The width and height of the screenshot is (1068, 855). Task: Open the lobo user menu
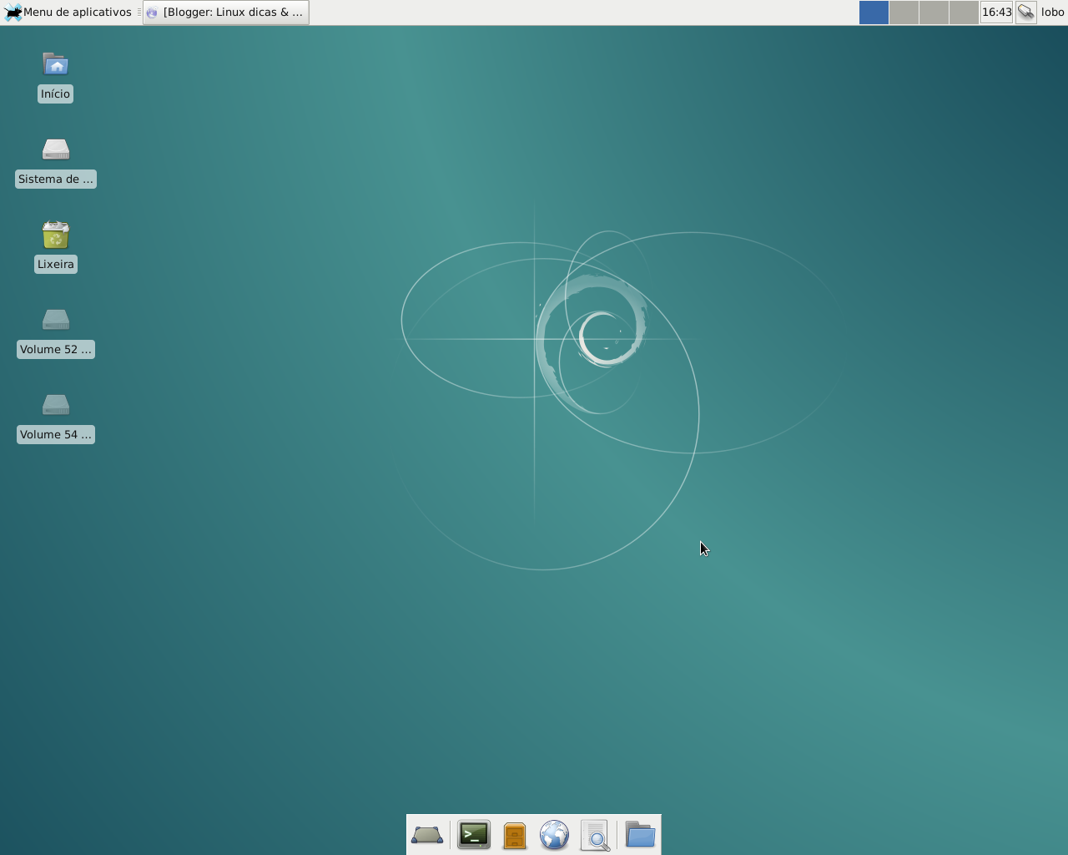coord(1052,13)
